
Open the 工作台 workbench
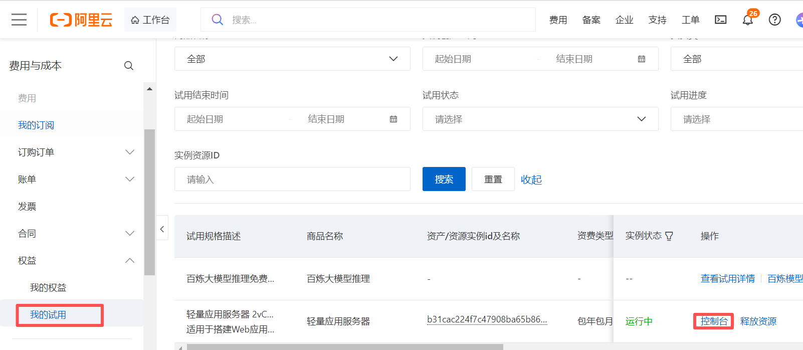tap(150, 20)
